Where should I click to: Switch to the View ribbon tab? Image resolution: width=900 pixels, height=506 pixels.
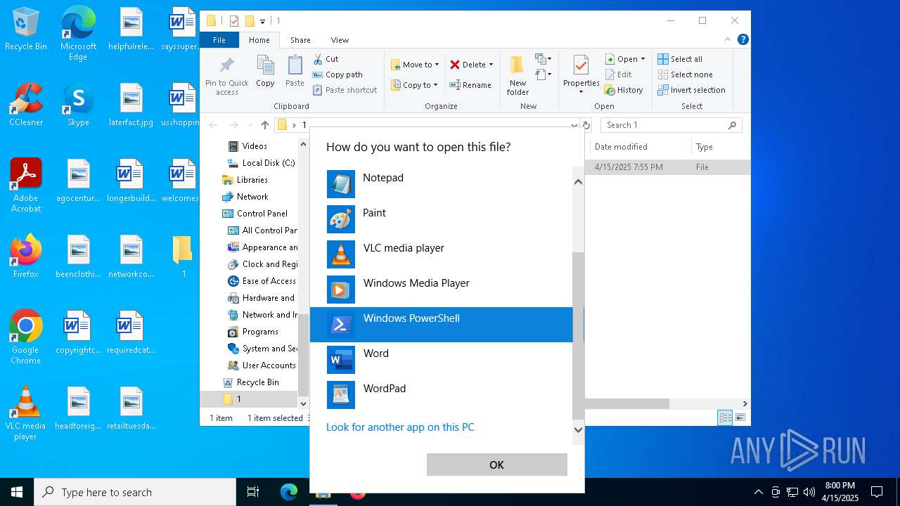pyautogui.click(x=340, y=40)
